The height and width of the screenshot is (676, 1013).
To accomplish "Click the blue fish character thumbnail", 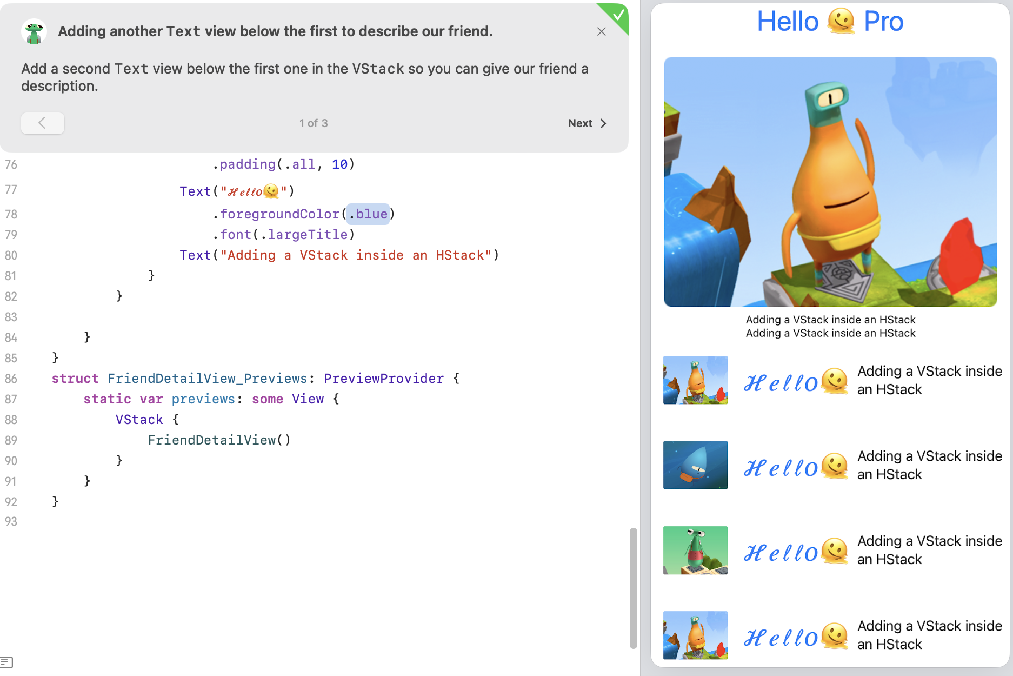I will (x=695, y=465).
